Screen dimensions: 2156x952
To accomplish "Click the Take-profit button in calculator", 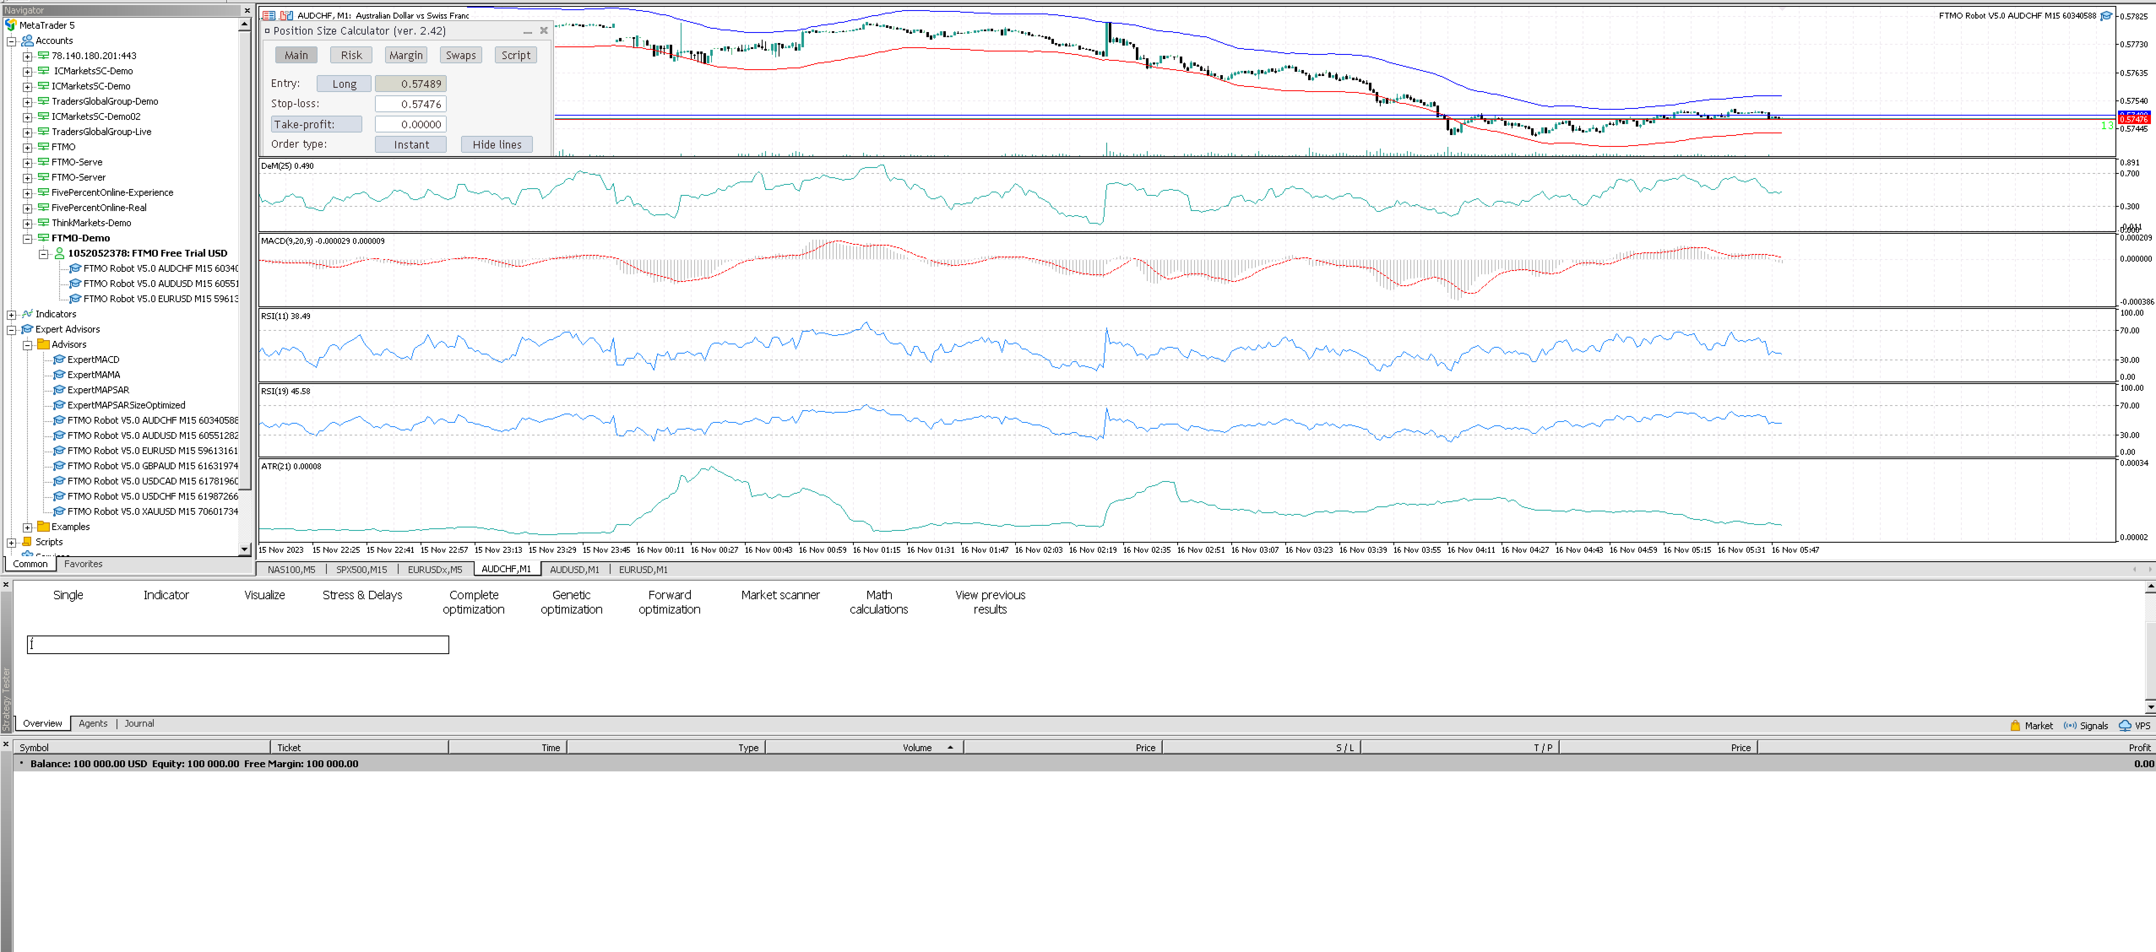I will tap(316, 124).
